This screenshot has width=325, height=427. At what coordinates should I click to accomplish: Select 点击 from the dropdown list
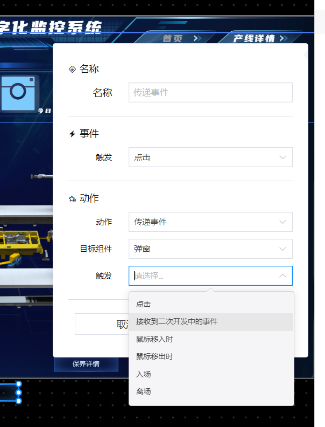coord(144,304)
